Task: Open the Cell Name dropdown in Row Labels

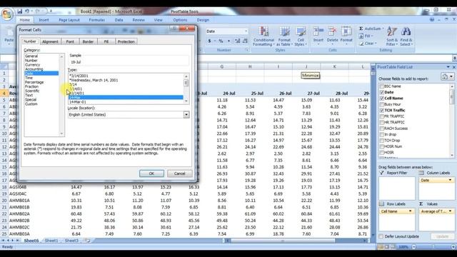Action: (x=410, y=211)
